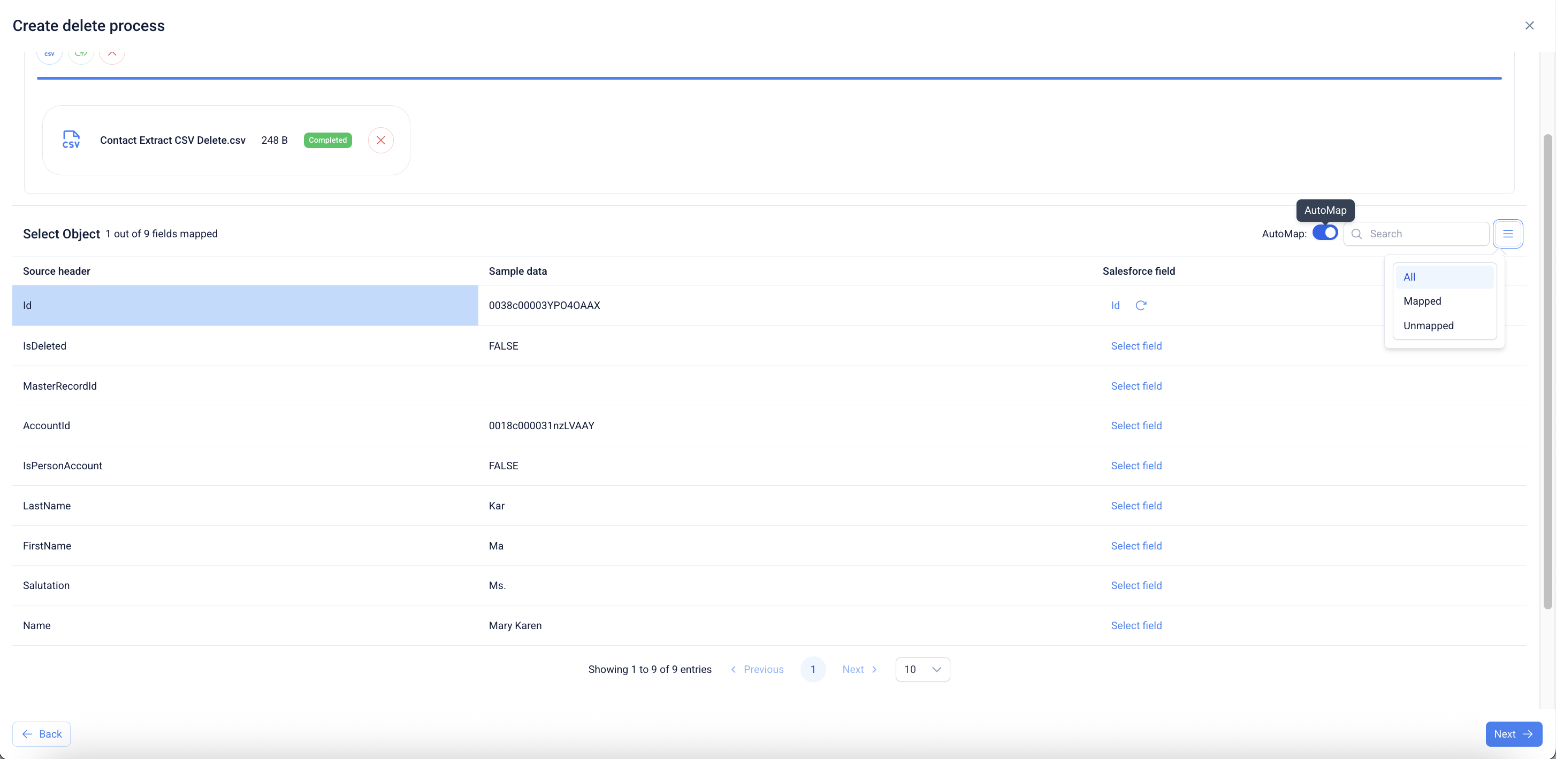
Task: Toggle the AutoMap switch off
Action: pos(1325,233)
